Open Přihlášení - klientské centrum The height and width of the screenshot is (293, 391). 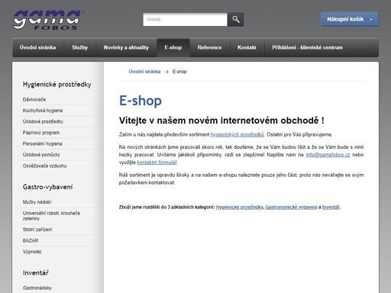307,47
